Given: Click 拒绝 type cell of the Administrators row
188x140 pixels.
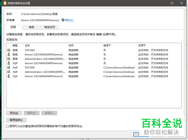Looking at the screenshot, I should 15,59.
